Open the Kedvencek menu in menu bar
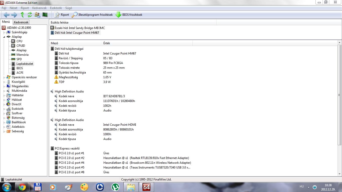Image resolution: width=342 pixels, height=192 pixels. pyautogui.click(x=40, y=8)
